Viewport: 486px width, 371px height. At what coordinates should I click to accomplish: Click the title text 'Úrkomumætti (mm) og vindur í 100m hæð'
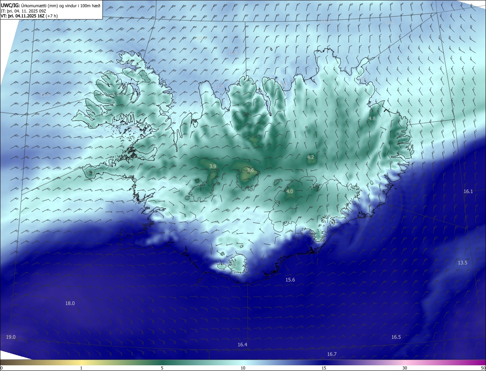pos(61,5)
